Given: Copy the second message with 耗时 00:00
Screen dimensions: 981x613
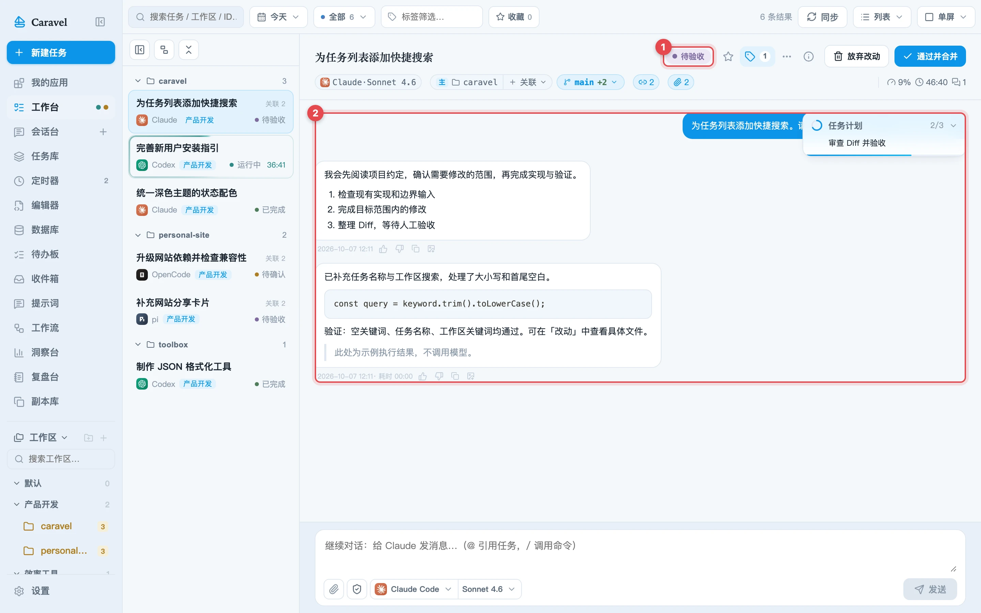Looking at the screenshot, I should (455, 376).
